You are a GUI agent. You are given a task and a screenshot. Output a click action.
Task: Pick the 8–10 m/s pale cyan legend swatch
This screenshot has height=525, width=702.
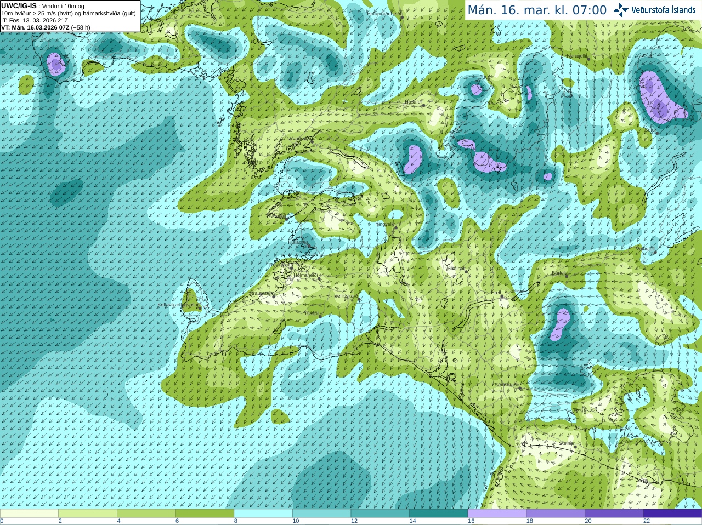click(263, 513)
